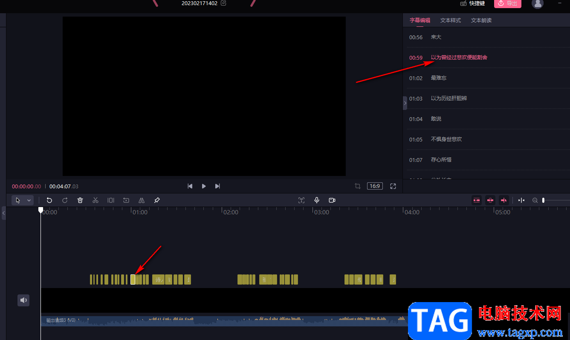Screen dimensions: 570x340
Task: Select the pointer selection tool
Action: pyautogui.click(x=18, y=200)
